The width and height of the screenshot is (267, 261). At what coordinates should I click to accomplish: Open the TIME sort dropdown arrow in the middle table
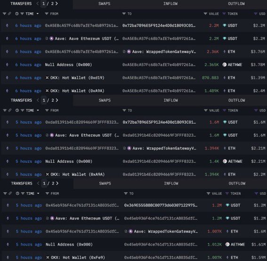[x=38, y=111]
